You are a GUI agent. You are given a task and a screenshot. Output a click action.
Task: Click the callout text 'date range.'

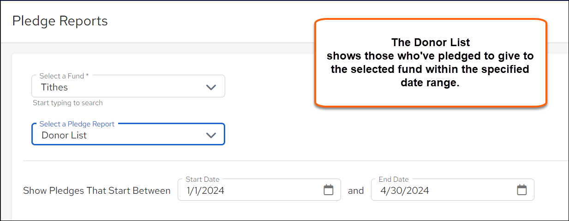tap(431, 84)
